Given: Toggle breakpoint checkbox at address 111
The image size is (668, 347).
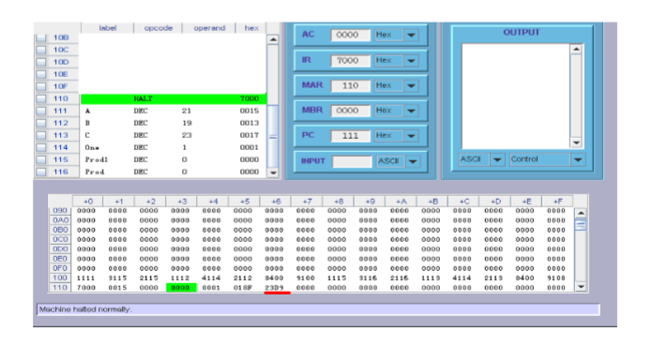Looking at the screenshot, I should [41, 111].
